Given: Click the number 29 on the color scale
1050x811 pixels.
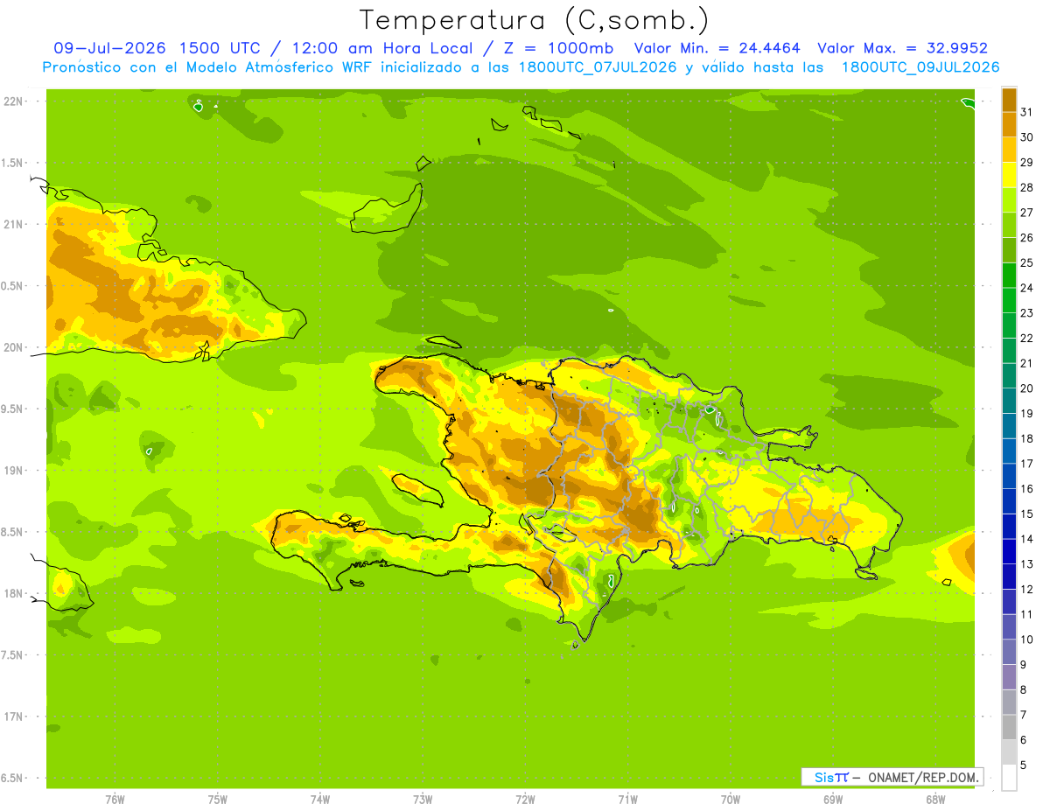Looking at the screenshot, I should point(1027,162).
